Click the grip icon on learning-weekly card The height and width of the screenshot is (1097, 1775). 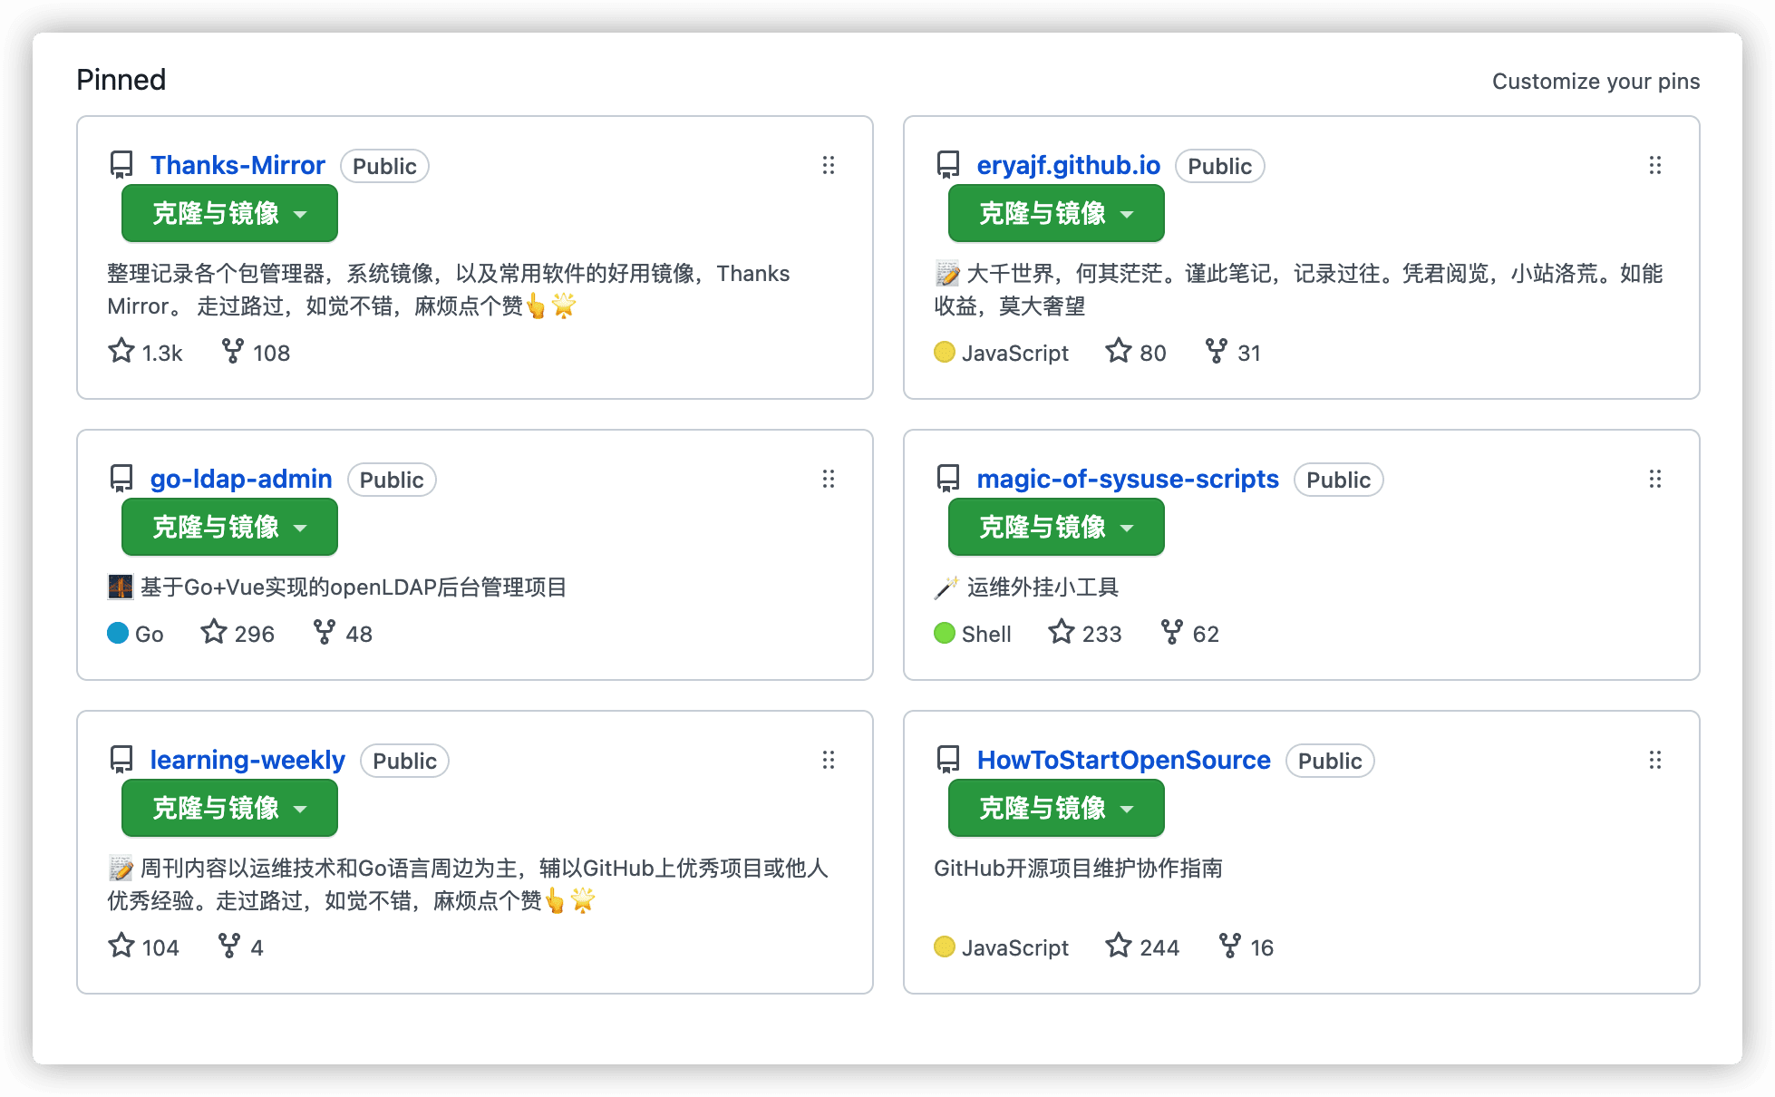point(828,760)
